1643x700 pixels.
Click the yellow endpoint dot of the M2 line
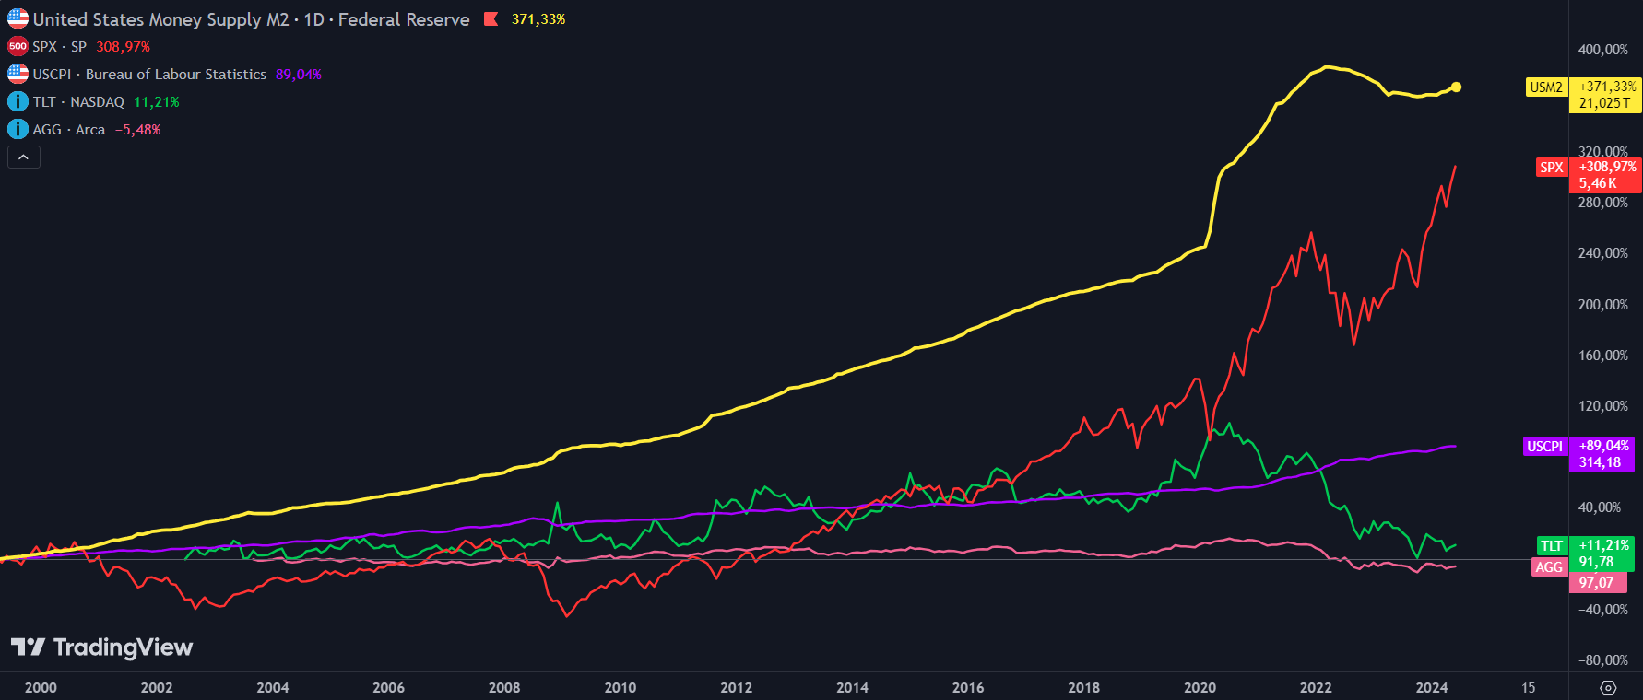coord(1456,87)
